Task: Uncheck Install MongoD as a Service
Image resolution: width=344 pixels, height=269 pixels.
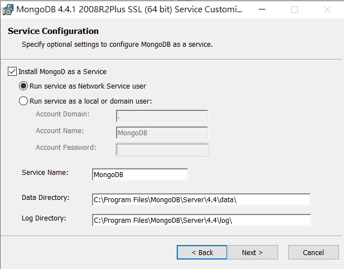Action: coord(12,72)
